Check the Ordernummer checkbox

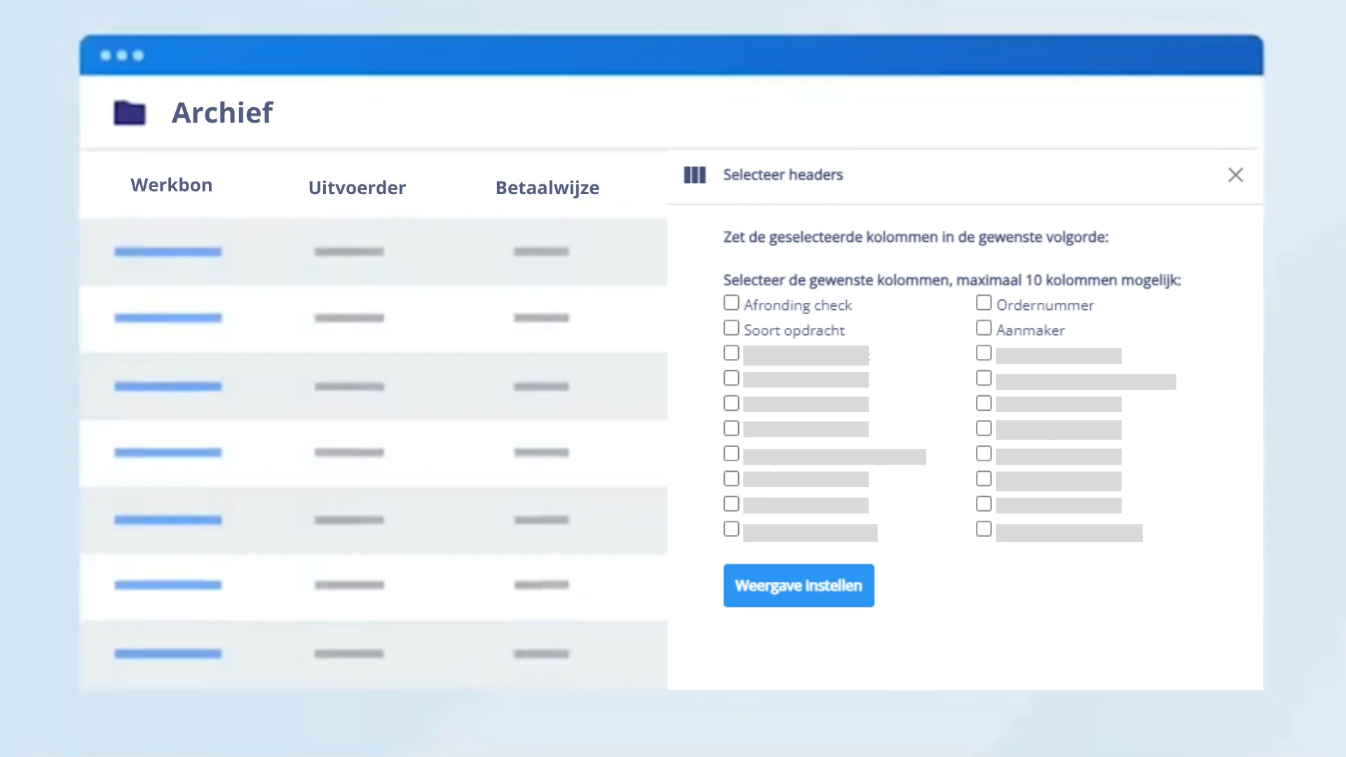click(984, 303)
